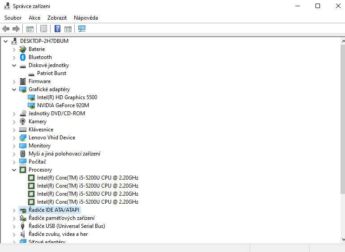Select the first Intel Core i5-5200U entry
345x252 pixels.
[88, 178]
